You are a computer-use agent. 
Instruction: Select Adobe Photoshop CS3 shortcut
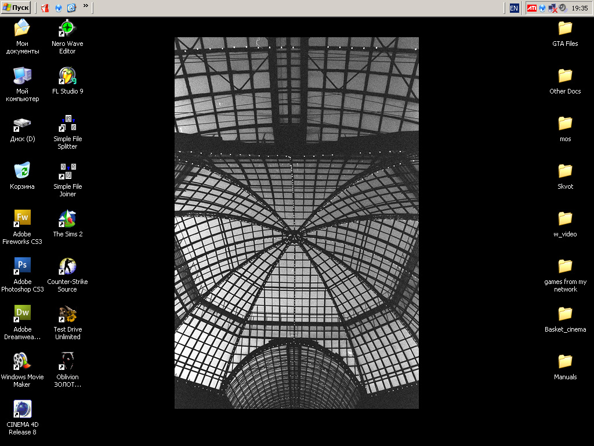point(22,275)
